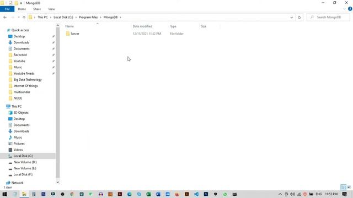Click the Forward navigation arrow
Viewport: 353px width, 198px height.
(x=13, y=17)
